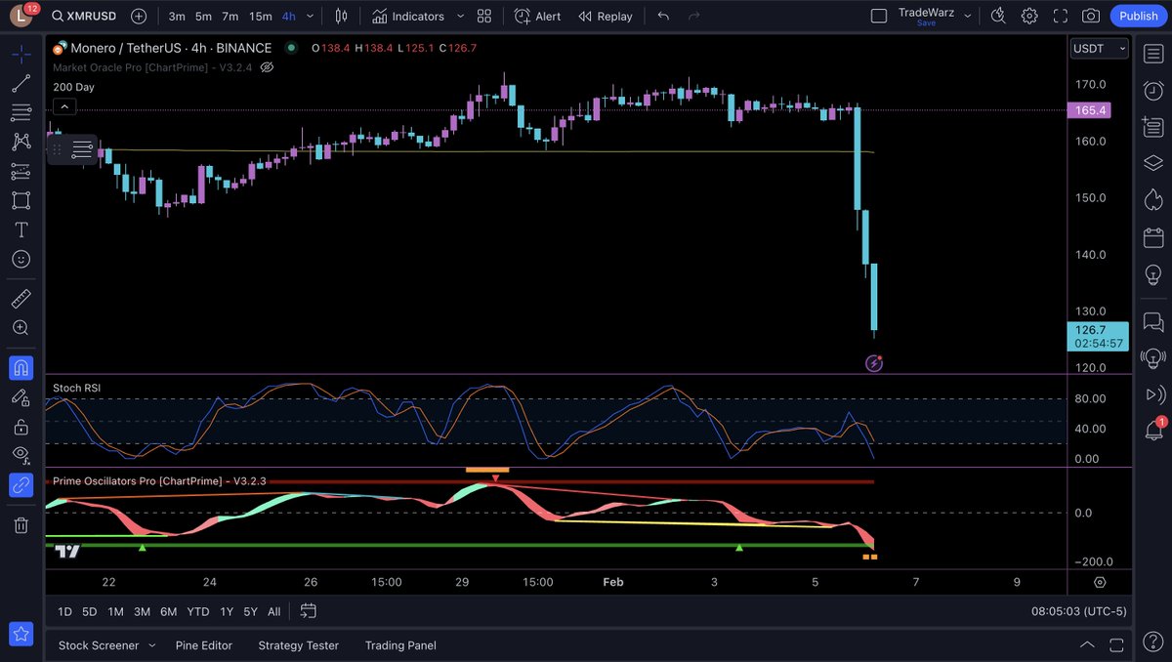Open the pattern drawing tools
The width and height of the screenshot is (1172, 662).
21,142
